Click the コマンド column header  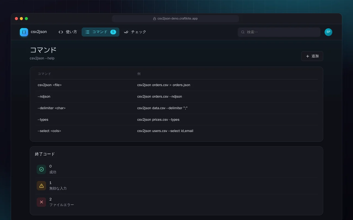(44, 74)
